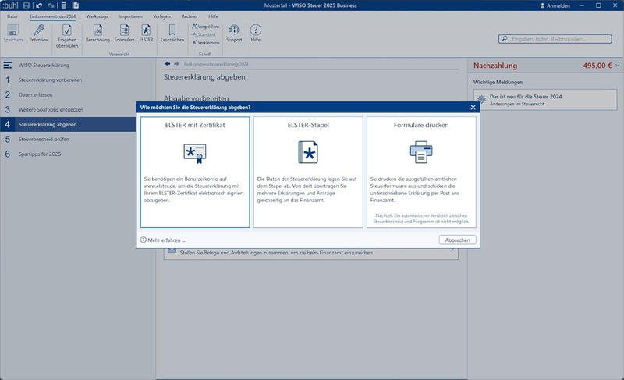Image resolution: width=624 pixels, height=380 pixels.
Task: Open the calculator icon in title bar
Action: [x=64, y=5]
